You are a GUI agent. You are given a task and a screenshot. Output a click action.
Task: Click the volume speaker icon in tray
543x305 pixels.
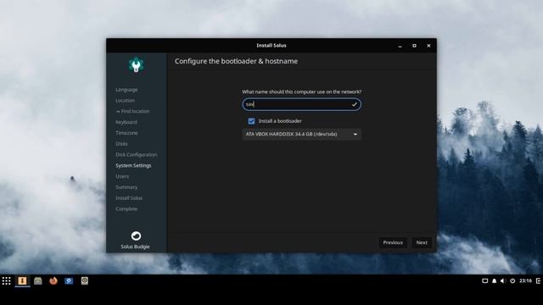[503, 280]
